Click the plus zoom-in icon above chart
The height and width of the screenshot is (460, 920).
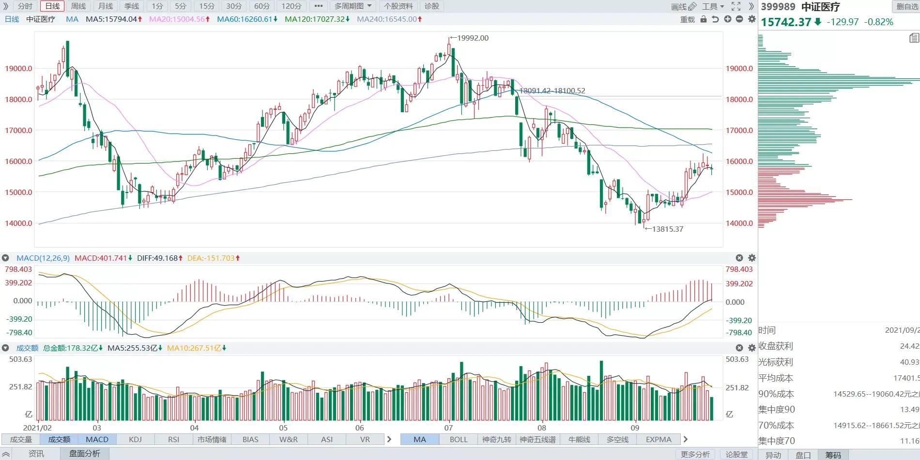727,19
